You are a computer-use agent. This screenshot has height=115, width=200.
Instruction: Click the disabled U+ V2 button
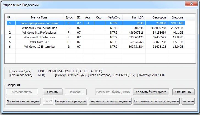pos(48,101)
